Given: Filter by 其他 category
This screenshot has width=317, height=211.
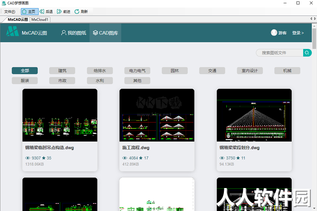Looking at the screenshot, I should point(137,81).
